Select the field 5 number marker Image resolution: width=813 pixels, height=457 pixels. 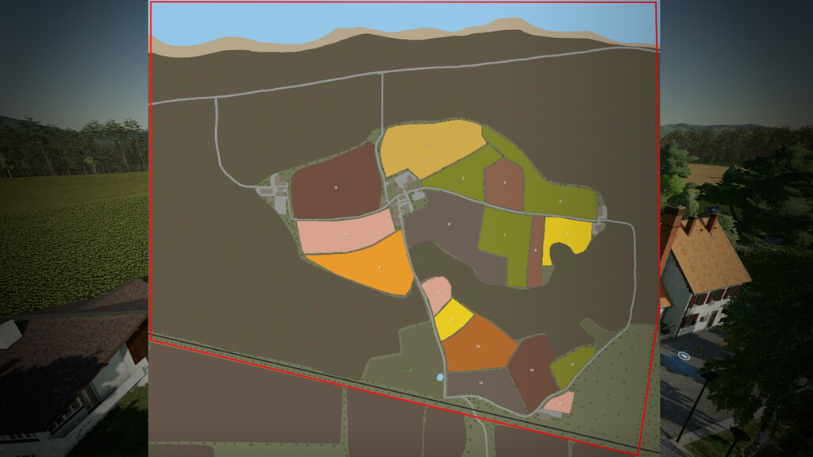point(567,233)
